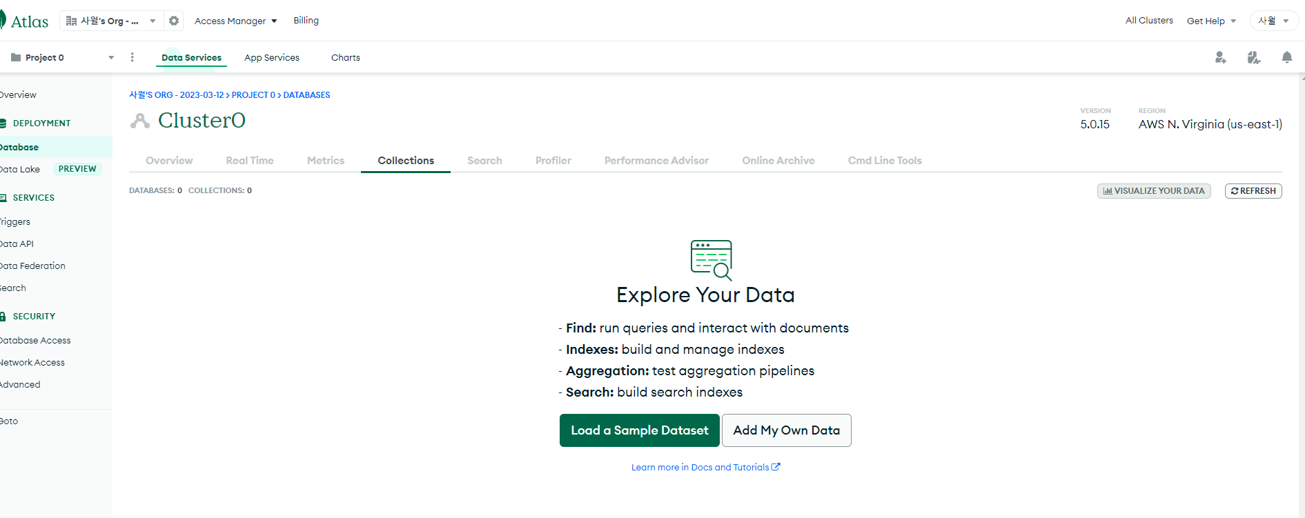Click the Project 0 folder icon
This screenshot has height=518, width=1305.
click(16, 57)
